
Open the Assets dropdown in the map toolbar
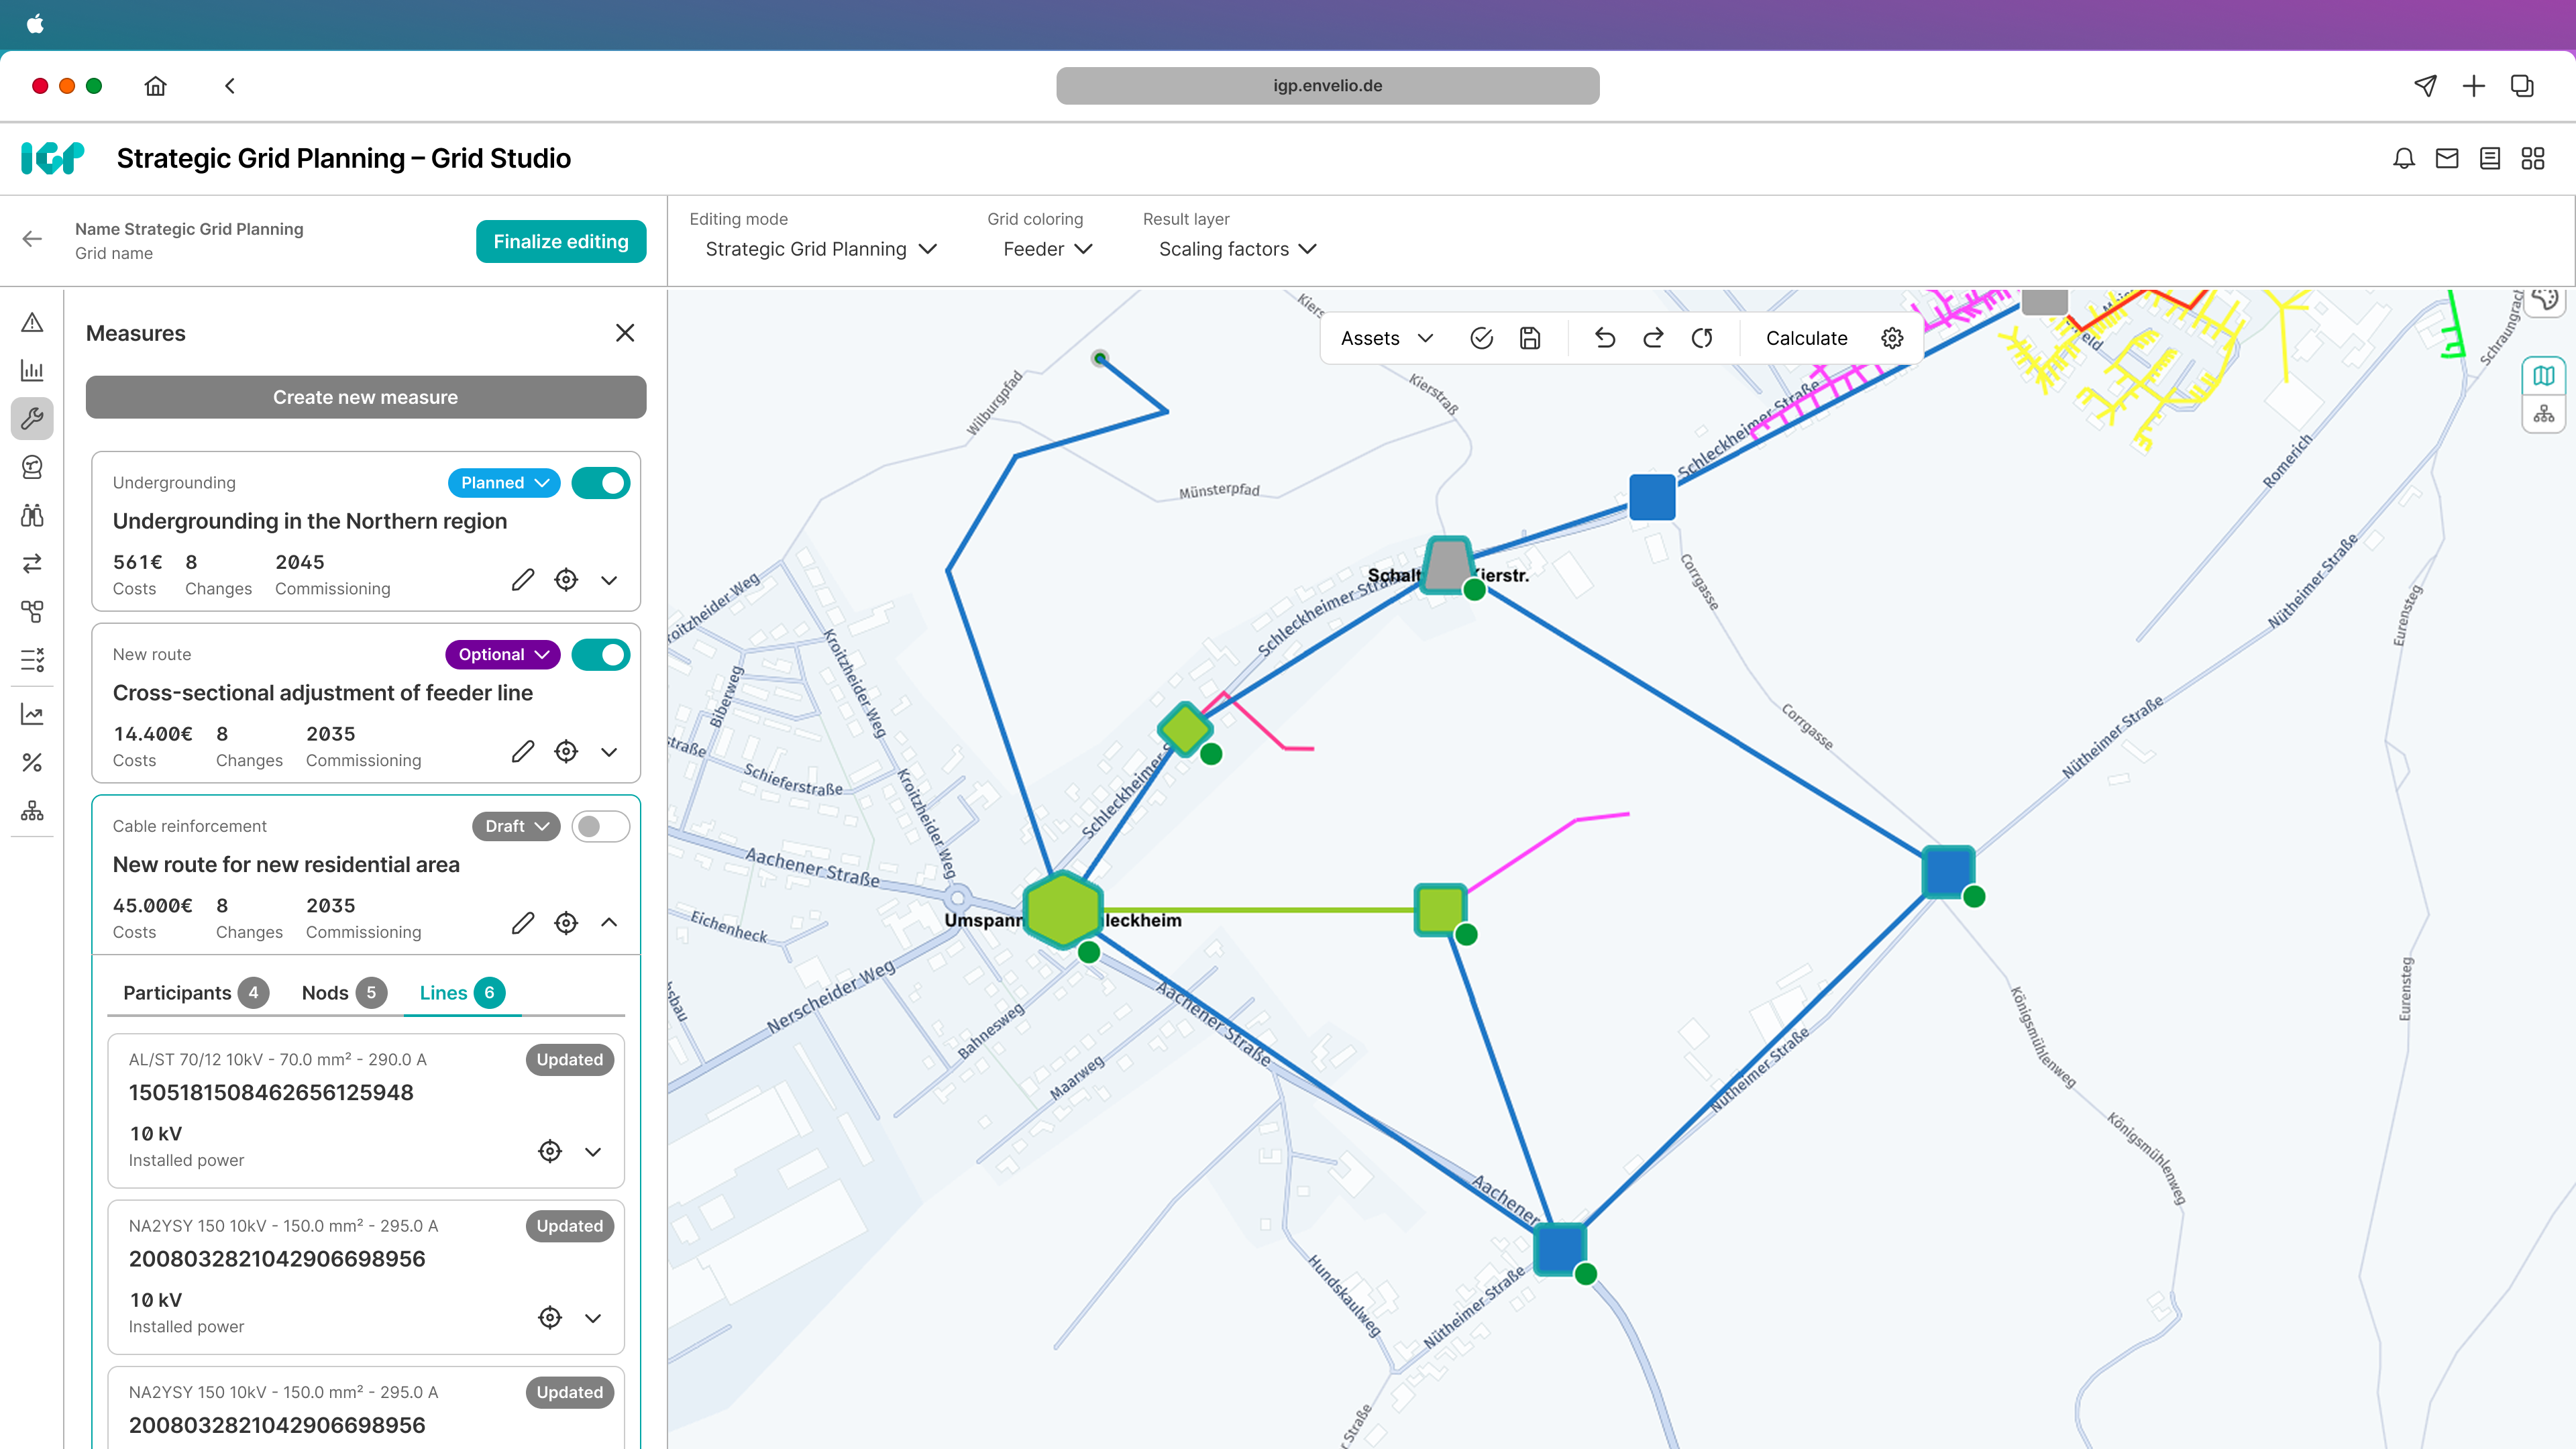click(1385, 338)
